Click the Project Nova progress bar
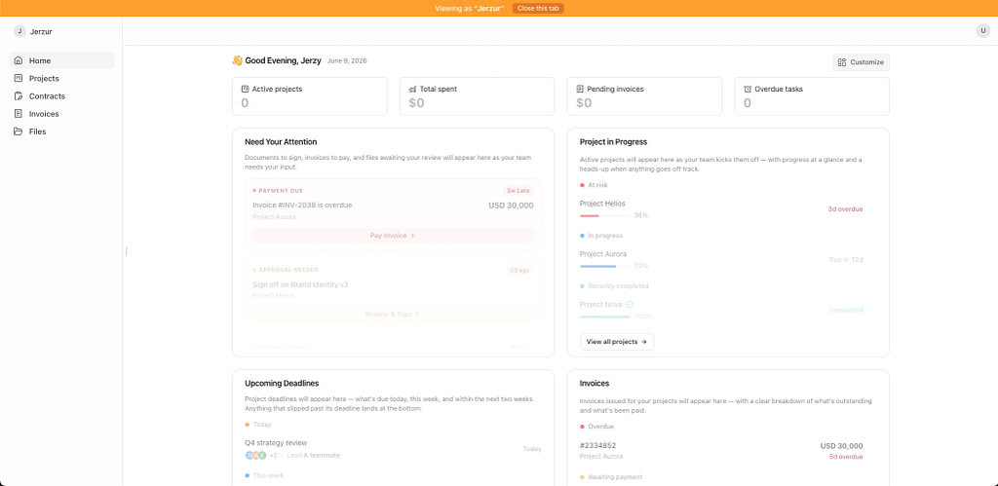This screenshot has width=998, height=486. pos(604,317)
